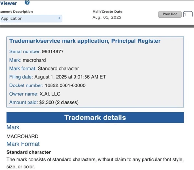
Task: Click the document number input field
Action: tap(188, 14)
